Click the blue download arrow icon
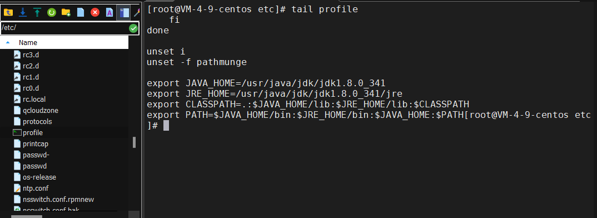 23,13
